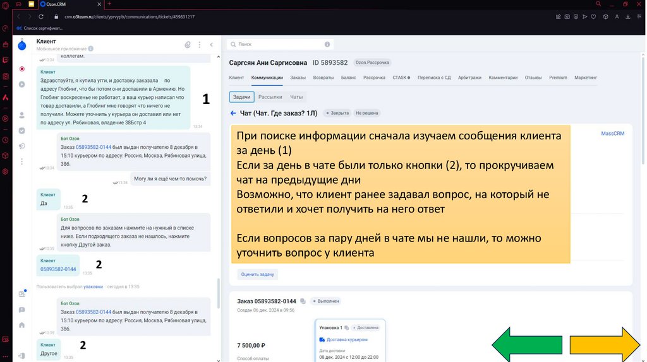Screen dimensions: 647x362
Task: Open the Маркетинг tab
Action: click(586, 78)
